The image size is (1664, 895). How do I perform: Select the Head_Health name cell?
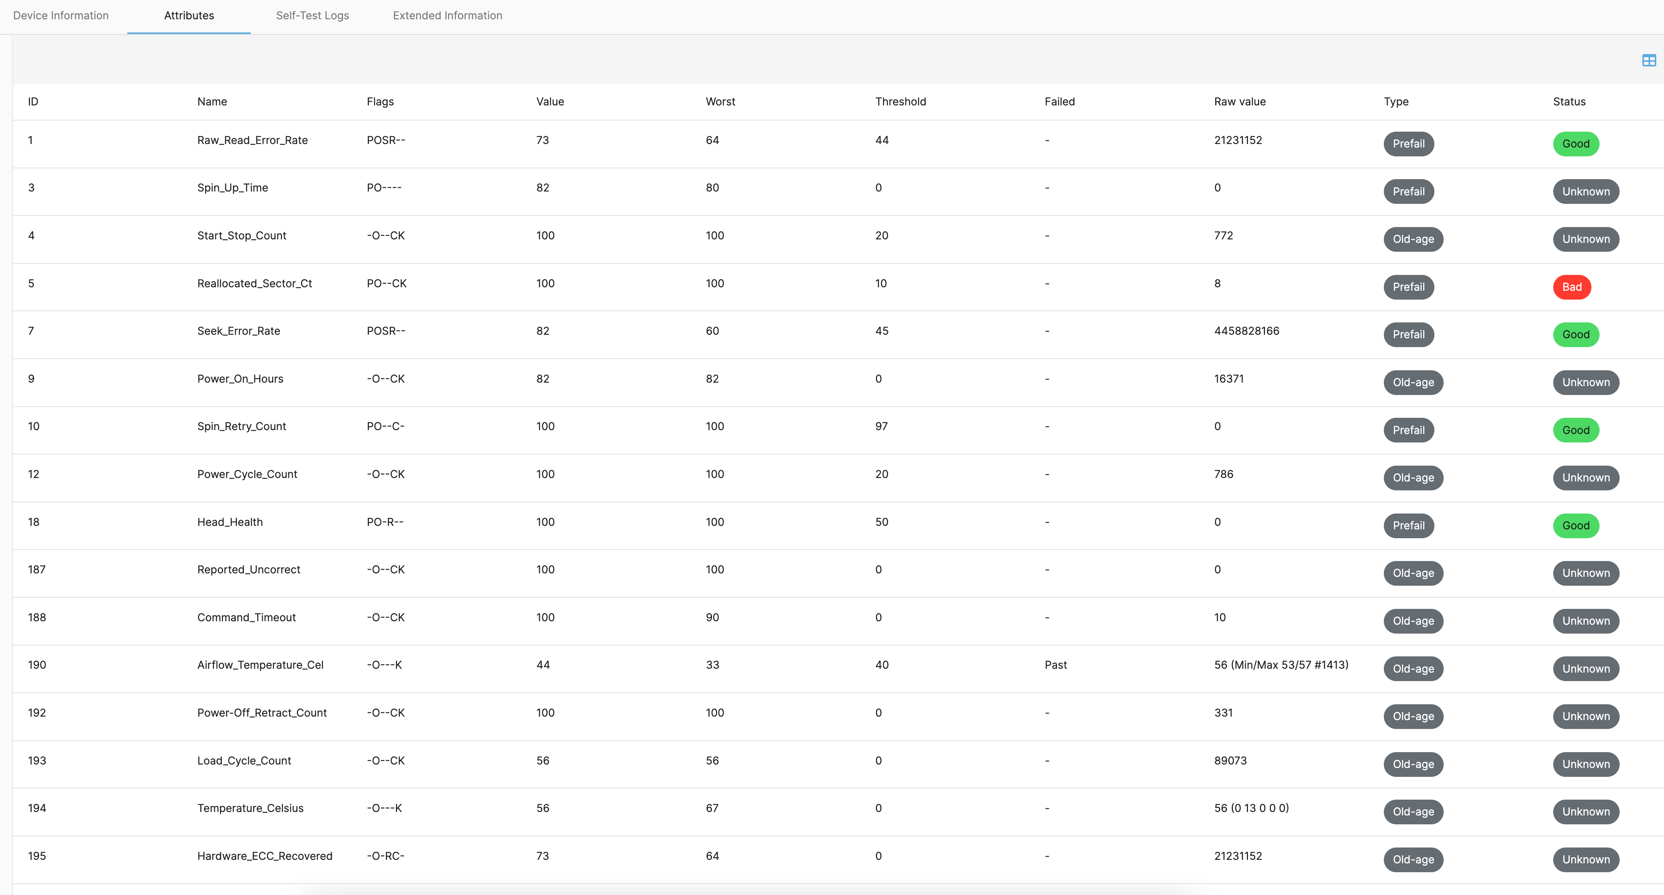[230, 522]
